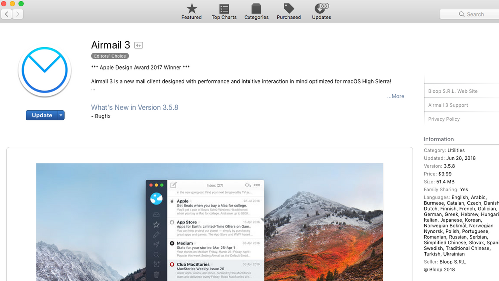The image size is (499, 281).
Task: Click the more options dots icon in screenshot
Action: pyautogui.click(x=257, y=185)
